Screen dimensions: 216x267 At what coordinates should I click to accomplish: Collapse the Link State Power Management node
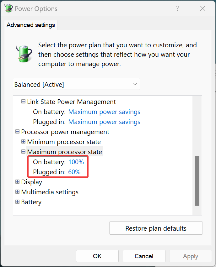(23, 102)
